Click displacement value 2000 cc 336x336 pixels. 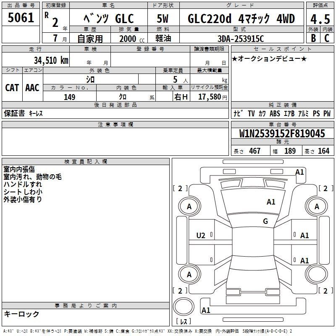click(x=132, y=39)
